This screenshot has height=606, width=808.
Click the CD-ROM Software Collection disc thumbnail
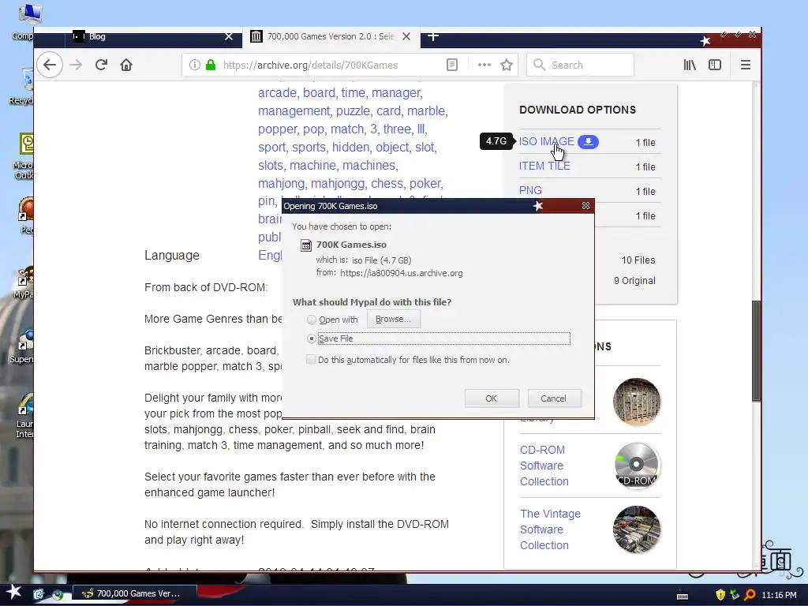pyautogui.click(x=637, y=466)
